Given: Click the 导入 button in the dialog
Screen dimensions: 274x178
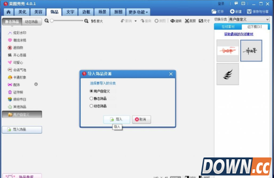Looking at the screenshot, I should pos(116,120).
